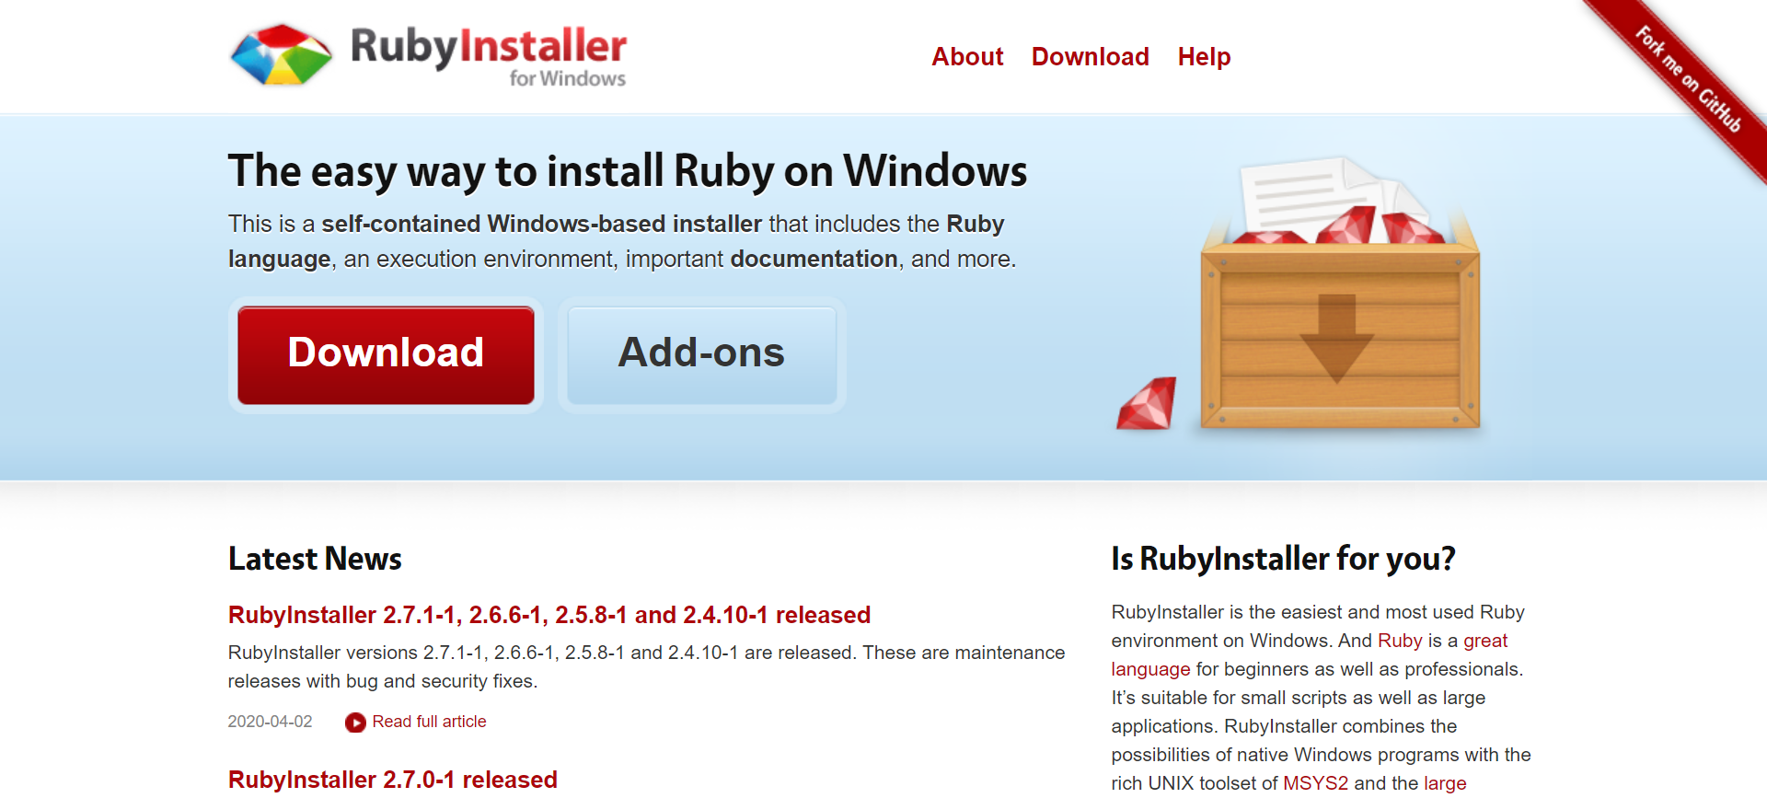
Task: Click the big red Download button
Action: pos(386,355)
